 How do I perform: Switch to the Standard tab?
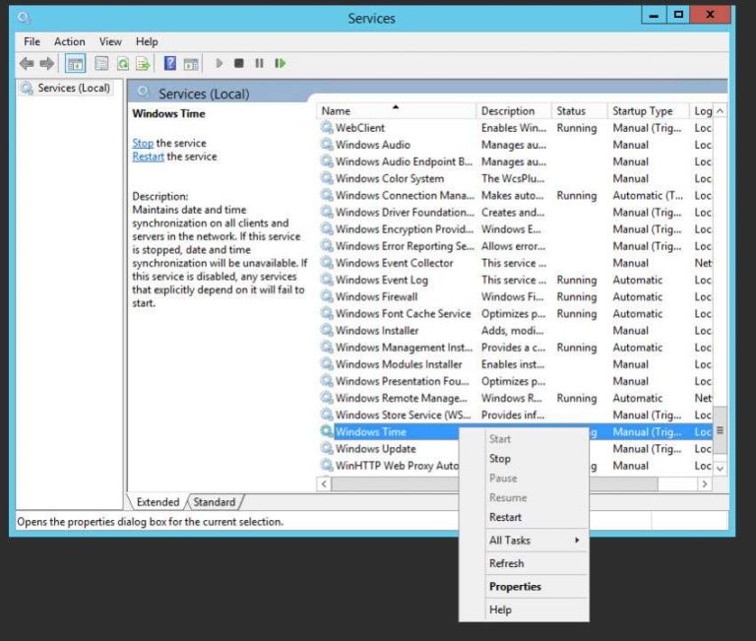(215, 502)
